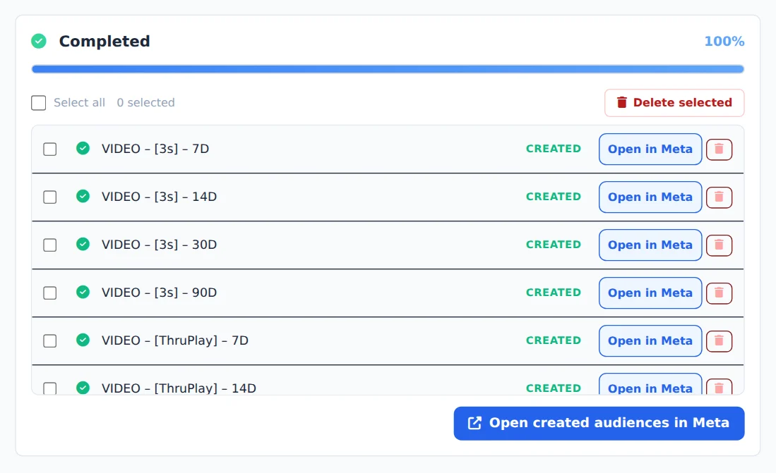Tick the VIDEO – [ThruPlay] – 14D checkbox

click(50, 388)
